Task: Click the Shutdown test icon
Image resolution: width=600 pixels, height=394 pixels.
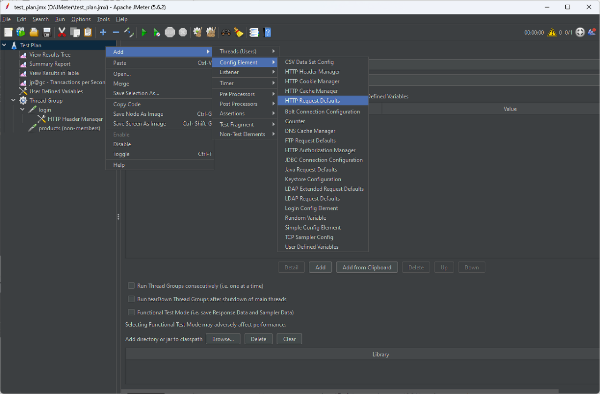Action: (x=183, y=32)
